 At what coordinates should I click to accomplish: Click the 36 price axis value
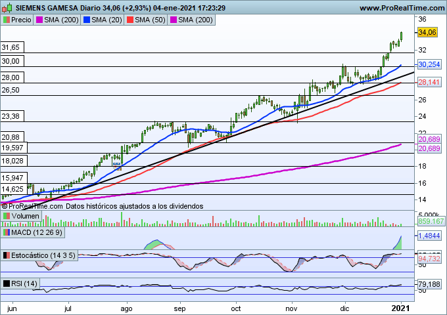click(422, 19)
